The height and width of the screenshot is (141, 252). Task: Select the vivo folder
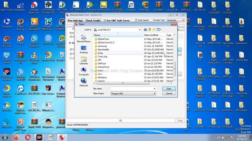pos(100,74)
